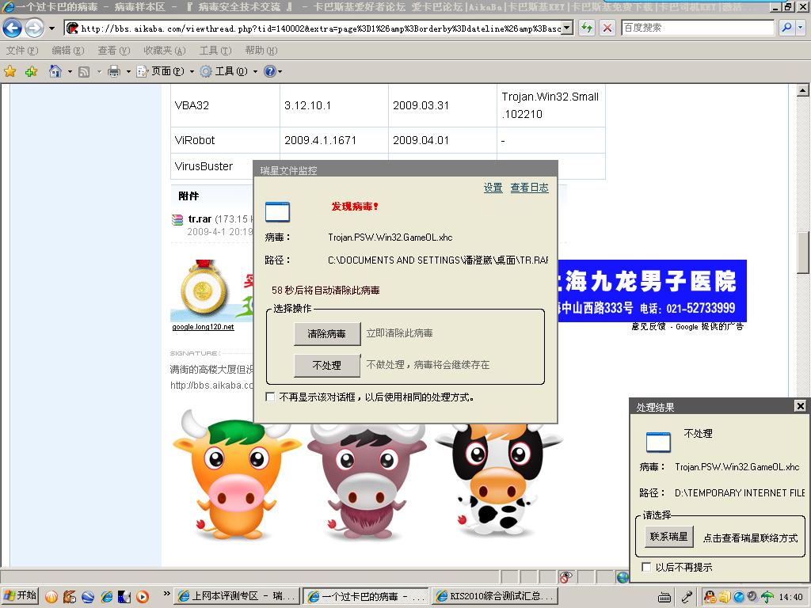The width and height of the screenshot is (811, 608).
Task: Expand the address bar history dropdown
Action: (x=568, y=28)
